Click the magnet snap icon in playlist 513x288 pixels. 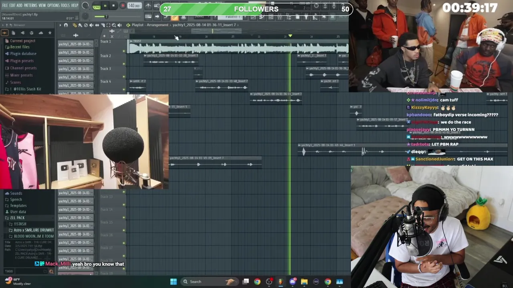(x=66, y=25)
